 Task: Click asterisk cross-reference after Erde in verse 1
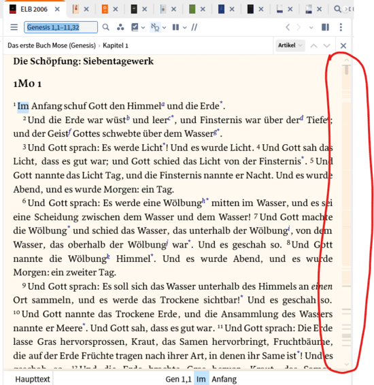pos(221,103)
